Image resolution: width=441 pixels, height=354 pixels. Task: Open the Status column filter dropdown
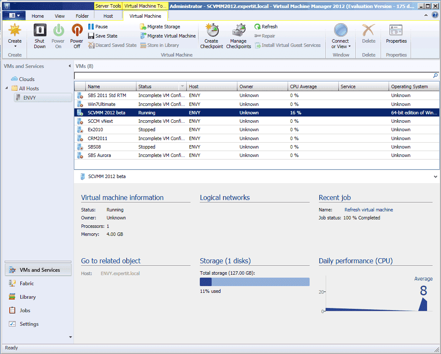(182, 86)
